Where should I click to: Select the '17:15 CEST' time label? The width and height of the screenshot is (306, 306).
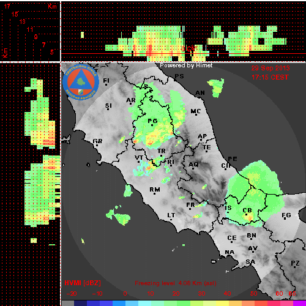[x=271, y=77]
